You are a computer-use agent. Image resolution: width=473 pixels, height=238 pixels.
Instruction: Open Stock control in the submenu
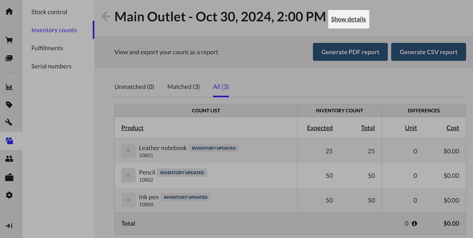[x=49, y=12]
